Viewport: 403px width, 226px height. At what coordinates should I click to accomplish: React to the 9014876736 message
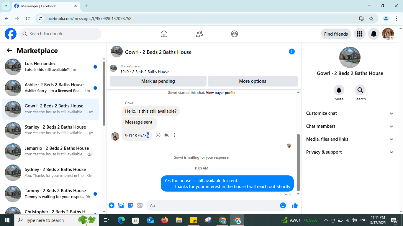click(158, 135)
